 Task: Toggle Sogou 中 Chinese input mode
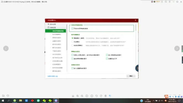click(170, 97)
